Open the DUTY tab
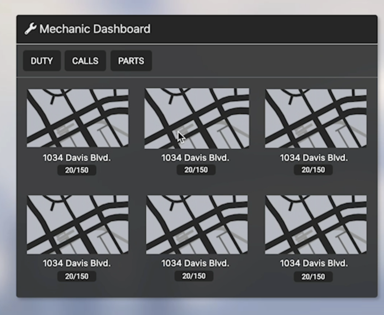The height and width of the screenshot is (315, 384). pyautogui.click(x=42, y=61)
